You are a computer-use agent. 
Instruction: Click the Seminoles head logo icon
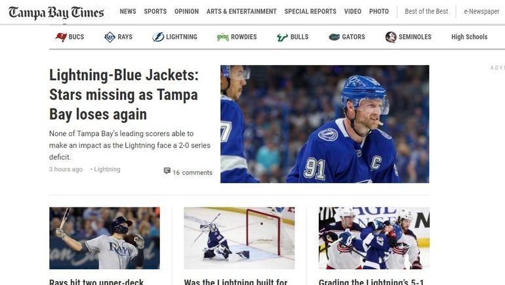[391, 37]
